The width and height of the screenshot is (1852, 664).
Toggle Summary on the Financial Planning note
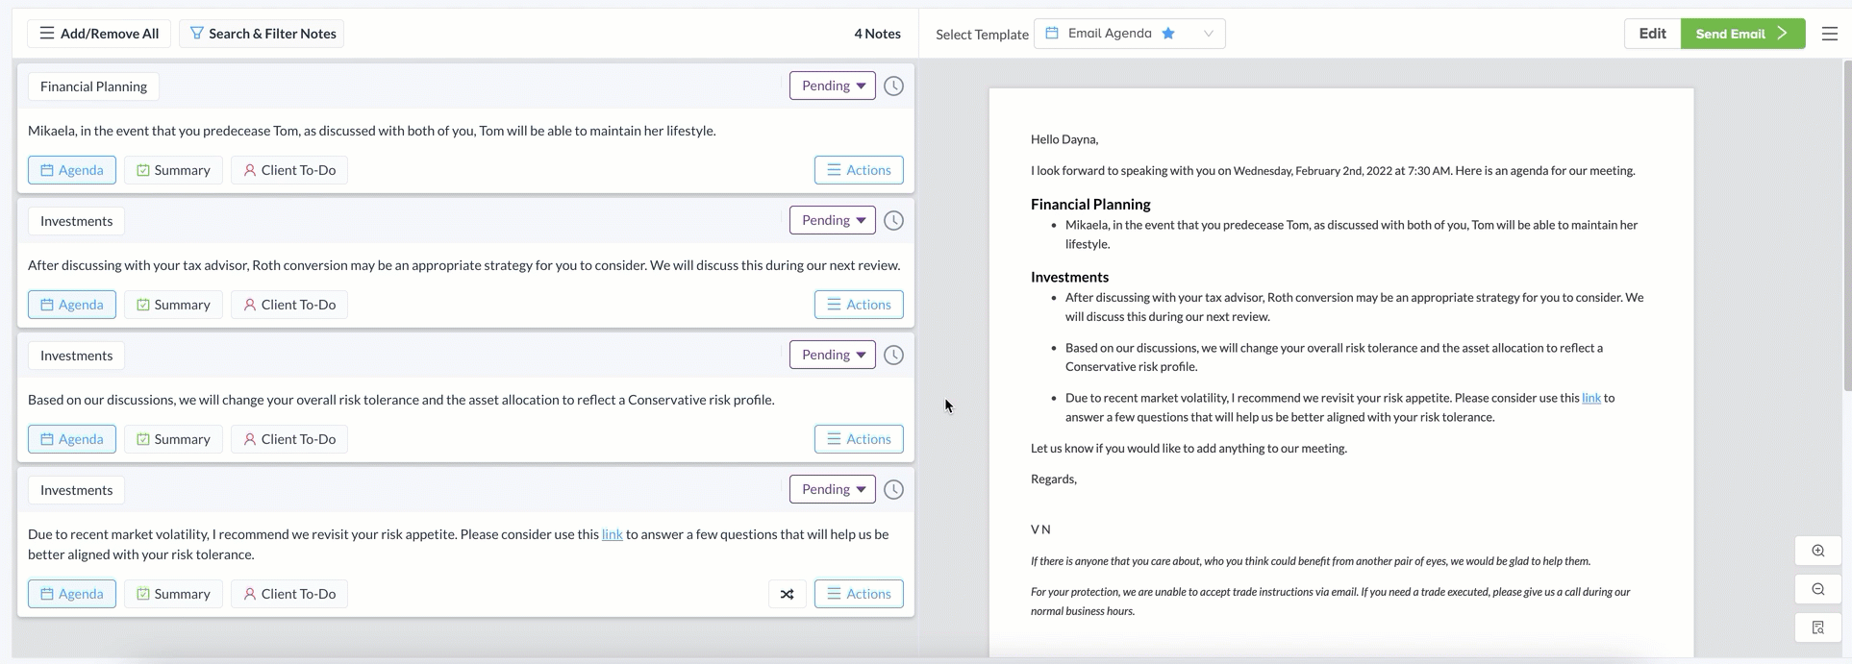pos(173,170)
